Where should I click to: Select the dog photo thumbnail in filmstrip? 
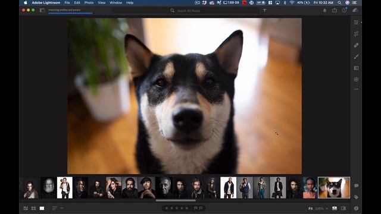(334, 188)
